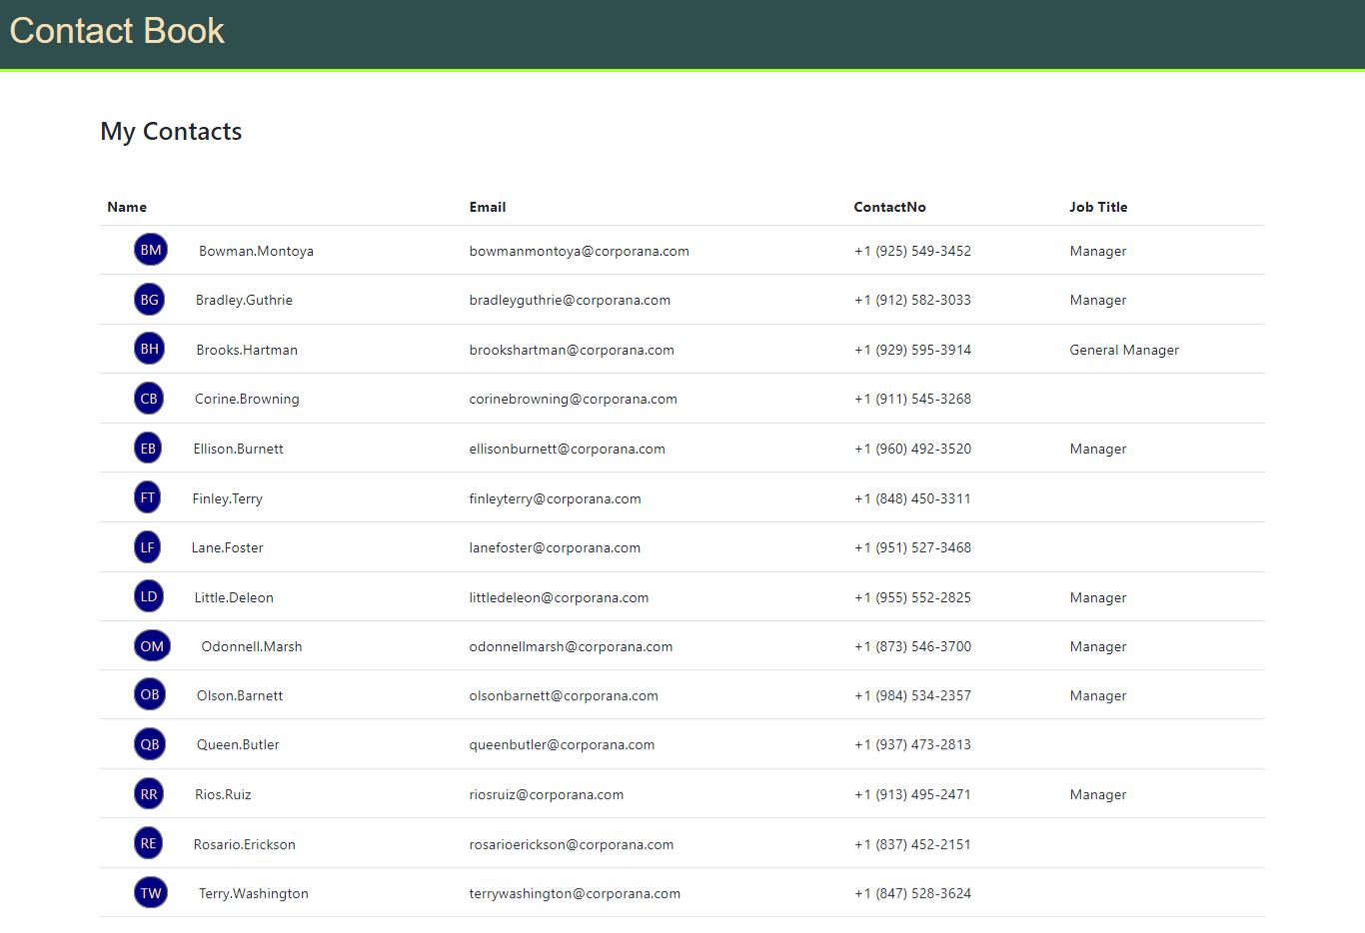Click the Email column header

(x=488, y=207)
